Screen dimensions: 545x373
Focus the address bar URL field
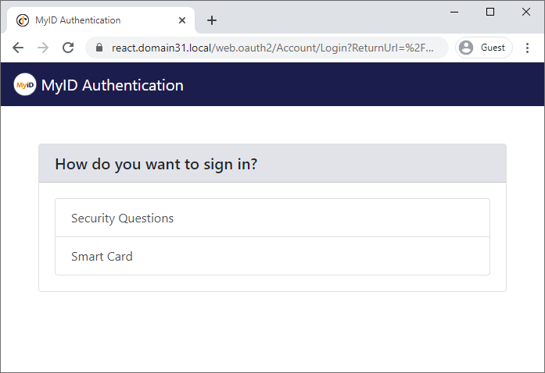click(272, 48)
